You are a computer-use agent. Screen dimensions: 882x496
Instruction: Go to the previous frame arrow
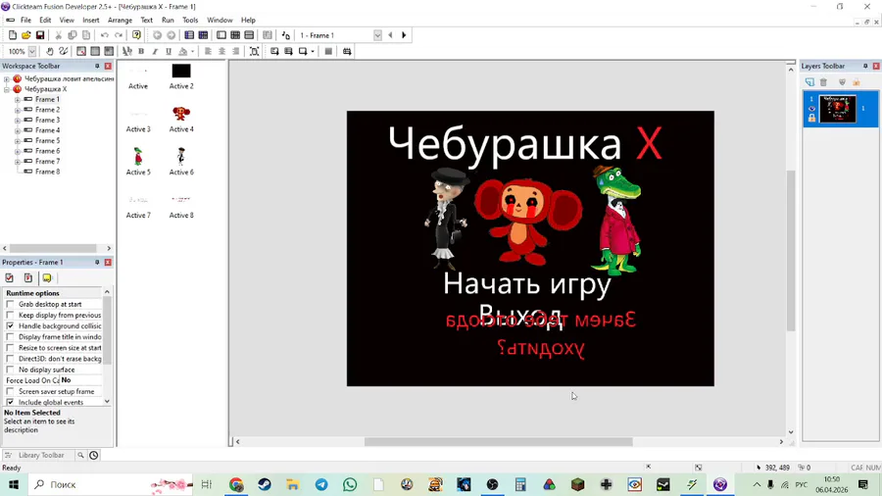point(390,35)
